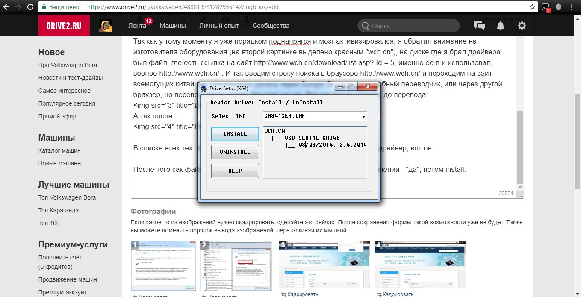
Task: Open Премиум-аккаунт link
Action: (x=62, y=292)
